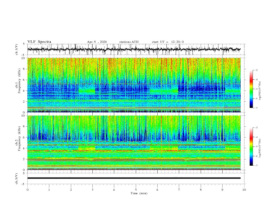Click time-axis tick label "9"
The width and height of the screenshot is (275, 213).
(222, 190)
